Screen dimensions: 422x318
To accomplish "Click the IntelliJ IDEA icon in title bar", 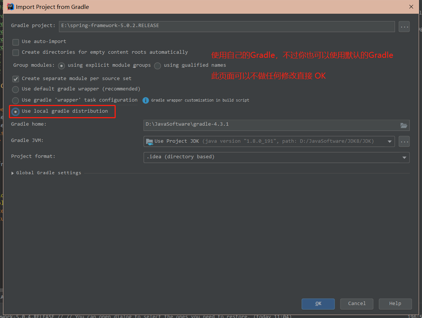I will tap(10, 7).
